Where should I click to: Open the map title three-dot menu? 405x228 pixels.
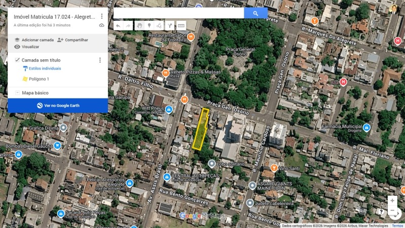coord(102,16)
